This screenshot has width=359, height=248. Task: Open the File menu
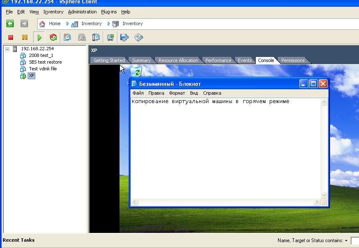tap(9, 12)
